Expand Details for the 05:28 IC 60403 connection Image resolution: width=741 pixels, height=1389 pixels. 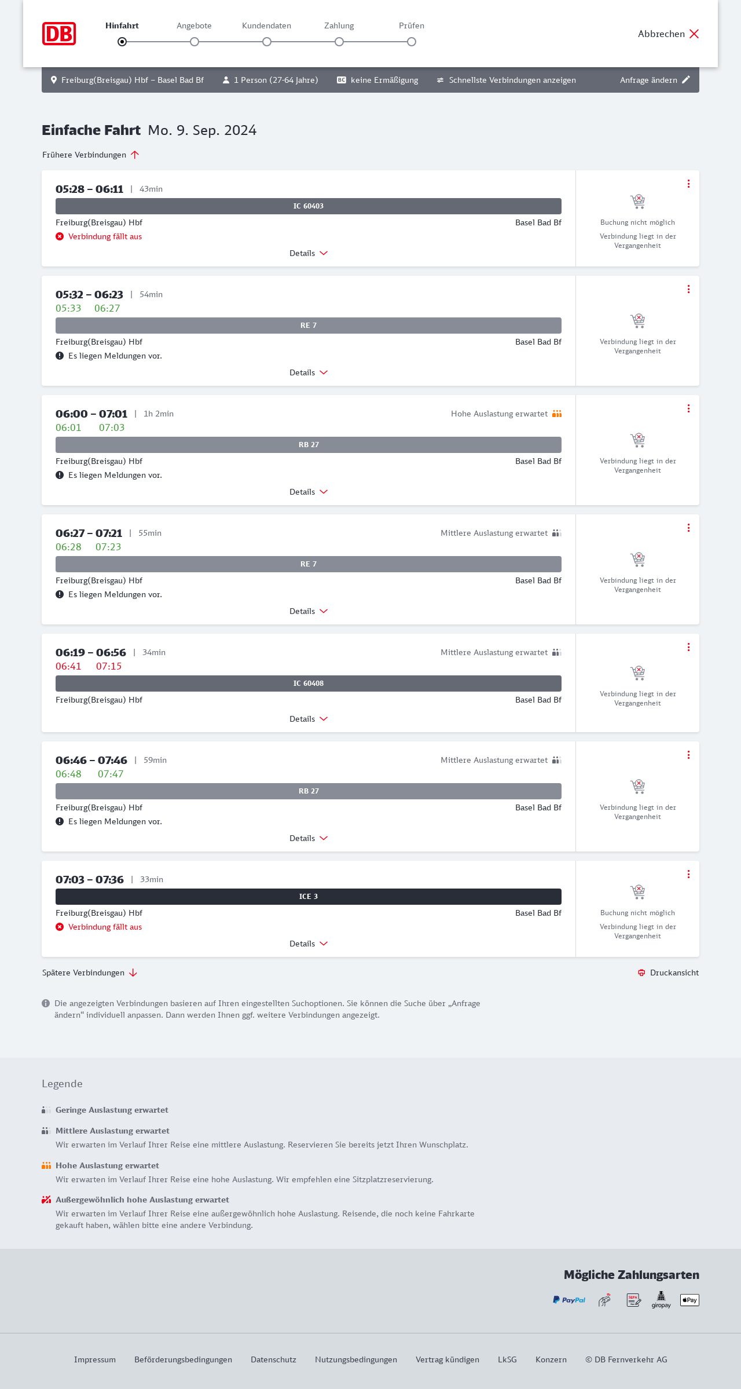[309, 253]
